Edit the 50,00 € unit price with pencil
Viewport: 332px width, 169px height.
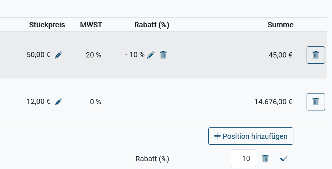[59, 55]
